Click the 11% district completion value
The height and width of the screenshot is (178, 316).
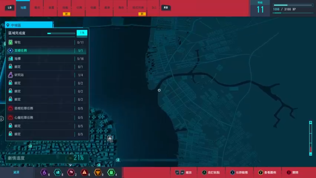tap(82, 33)
